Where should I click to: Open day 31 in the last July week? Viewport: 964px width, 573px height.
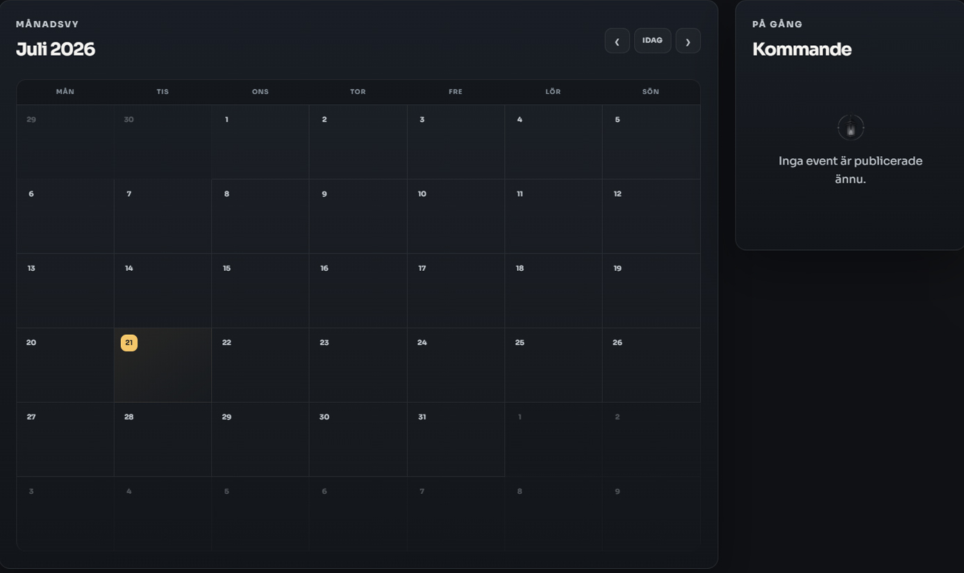456,439
